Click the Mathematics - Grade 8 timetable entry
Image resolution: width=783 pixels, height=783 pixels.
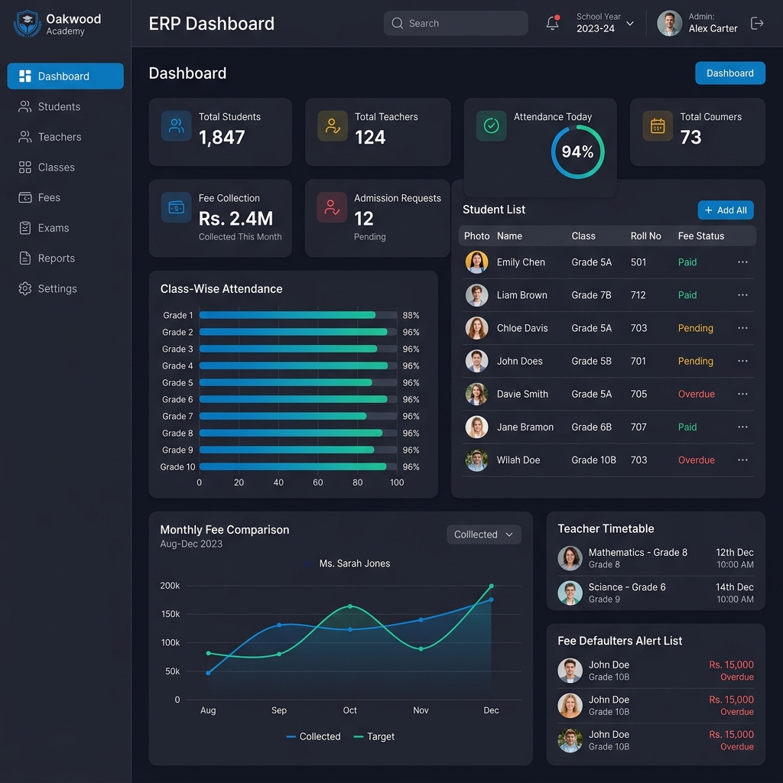pyautogui.click(x=655, y=558)
